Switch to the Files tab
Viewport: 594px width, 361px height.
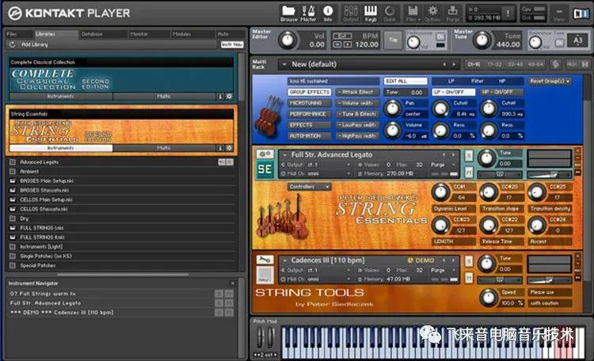(x=12, y=34)
